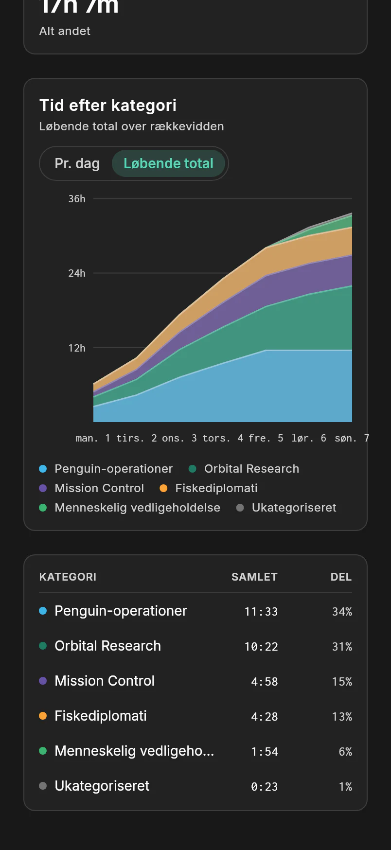Toggle Mission Control legend purple dot
Viewport: 391px width, 850px height.
pos(43,488)
